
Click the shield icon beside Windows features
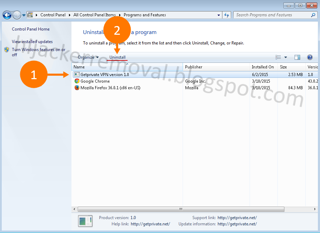pyautogui.click(x=7, y=50)
